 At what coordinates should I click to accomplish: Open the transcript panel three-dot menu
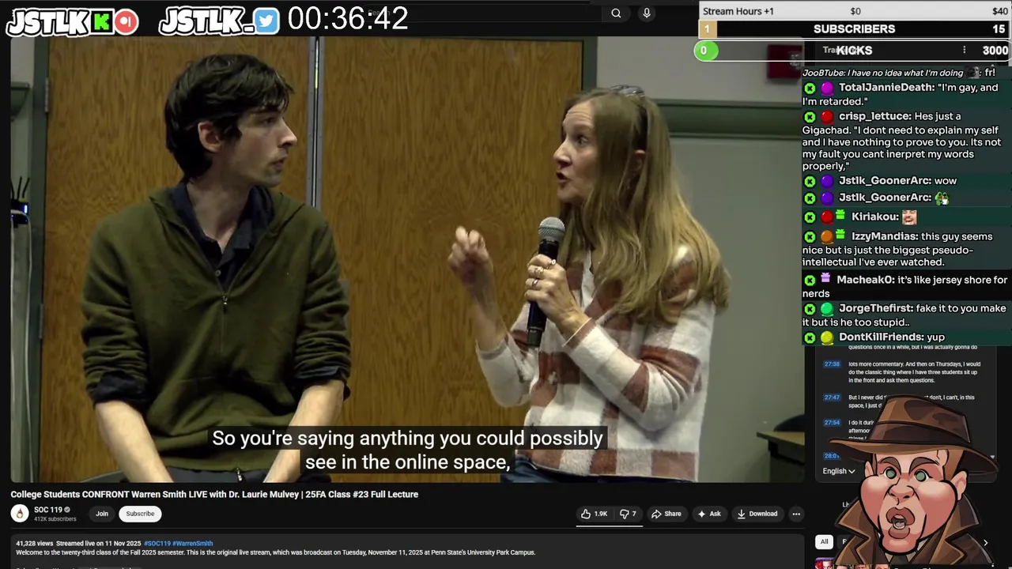(x=964, y=50)
